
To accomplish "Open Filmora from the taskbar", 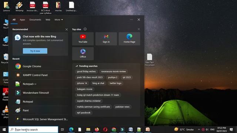I will click(122, 130).
